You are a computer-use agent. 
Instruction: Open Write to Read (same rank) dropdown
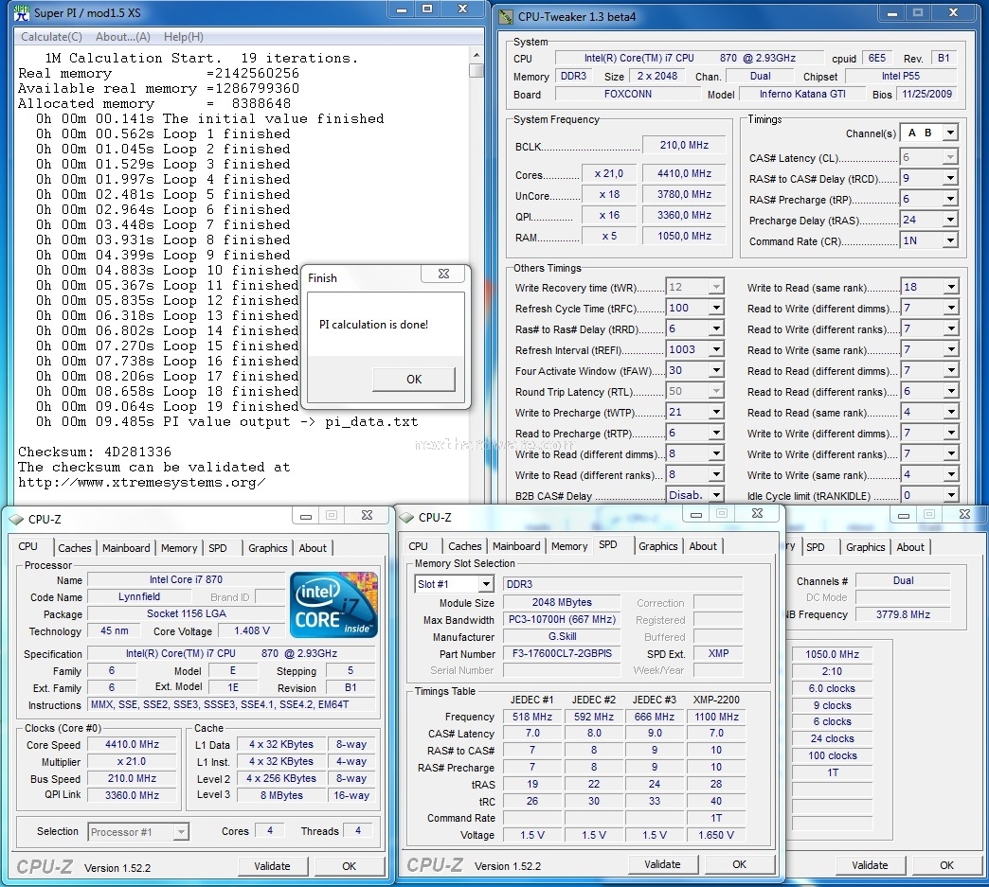tap(950, 288)
